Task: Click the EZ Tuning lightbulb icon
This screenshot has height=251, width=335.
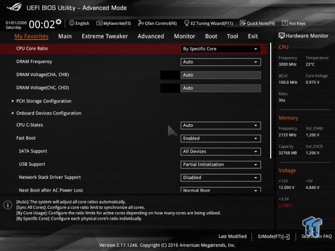Action: click(x=186, y=23)
